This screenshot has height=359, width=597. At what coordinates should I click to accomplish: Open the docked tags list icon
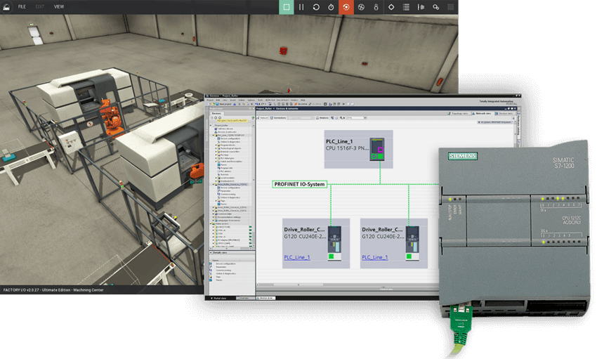[x=406, y=7]
